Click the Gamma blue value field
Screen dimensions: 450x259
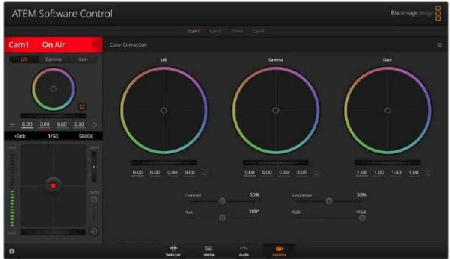click(301, 173)
